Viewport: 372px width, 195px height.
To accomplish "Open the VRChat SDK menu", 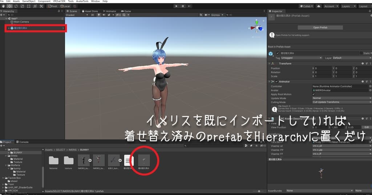I will pyautogui.click(x=59, y=1).
